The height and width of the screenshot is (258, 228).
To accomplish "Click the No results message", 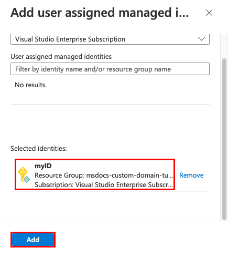I will [x=31, y=85].
